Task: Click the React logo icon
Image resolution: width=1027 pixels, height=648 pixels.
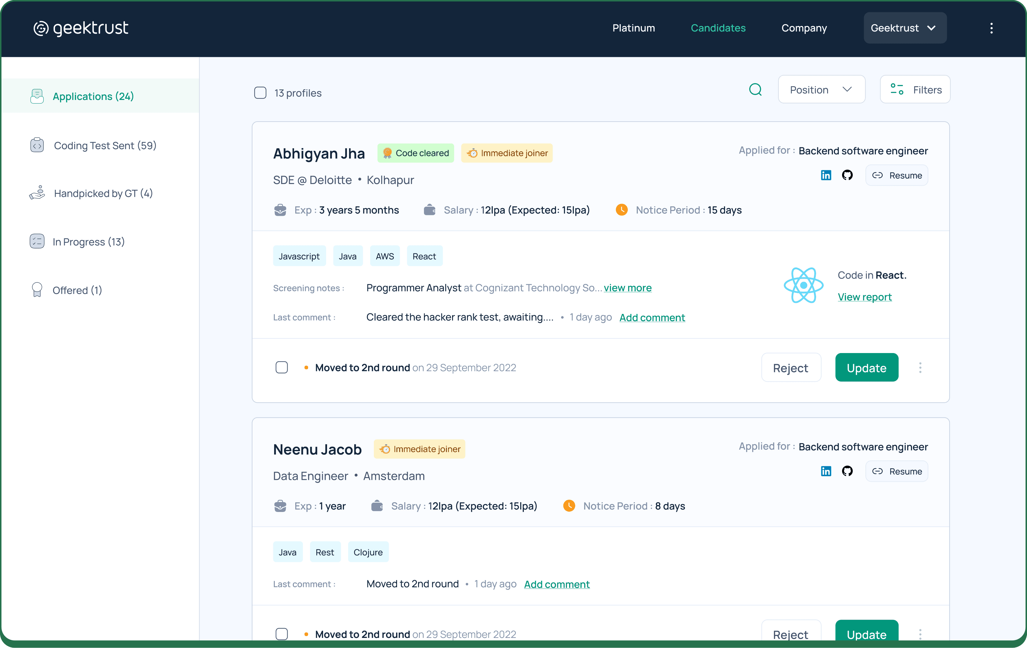Action: point(804,285)
